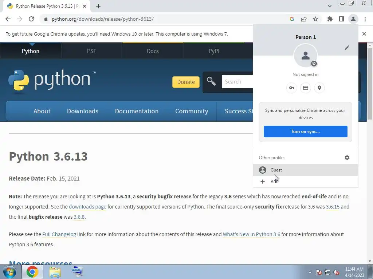This screenshot has width=373, height=279.
Task: Turn on sync
Action: (306, 132)
